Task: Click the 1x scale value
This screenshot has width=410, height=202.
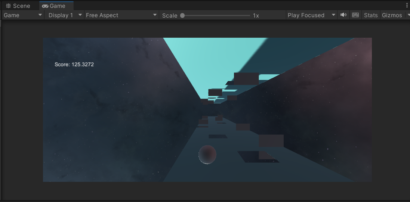Action: (x=256, y=15)
